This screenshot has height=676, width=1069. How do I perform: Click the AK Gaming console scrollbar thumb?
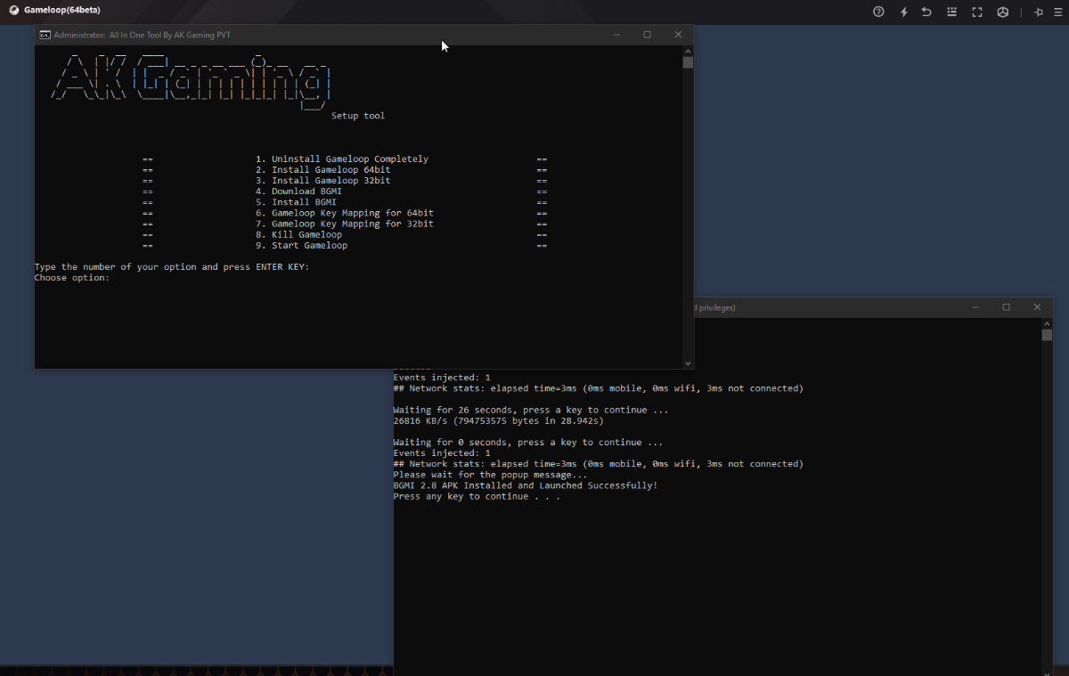688,62
